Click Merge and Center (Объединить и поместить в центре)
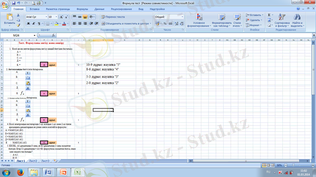Screen dimensions: 316x177 coord(126,24)
